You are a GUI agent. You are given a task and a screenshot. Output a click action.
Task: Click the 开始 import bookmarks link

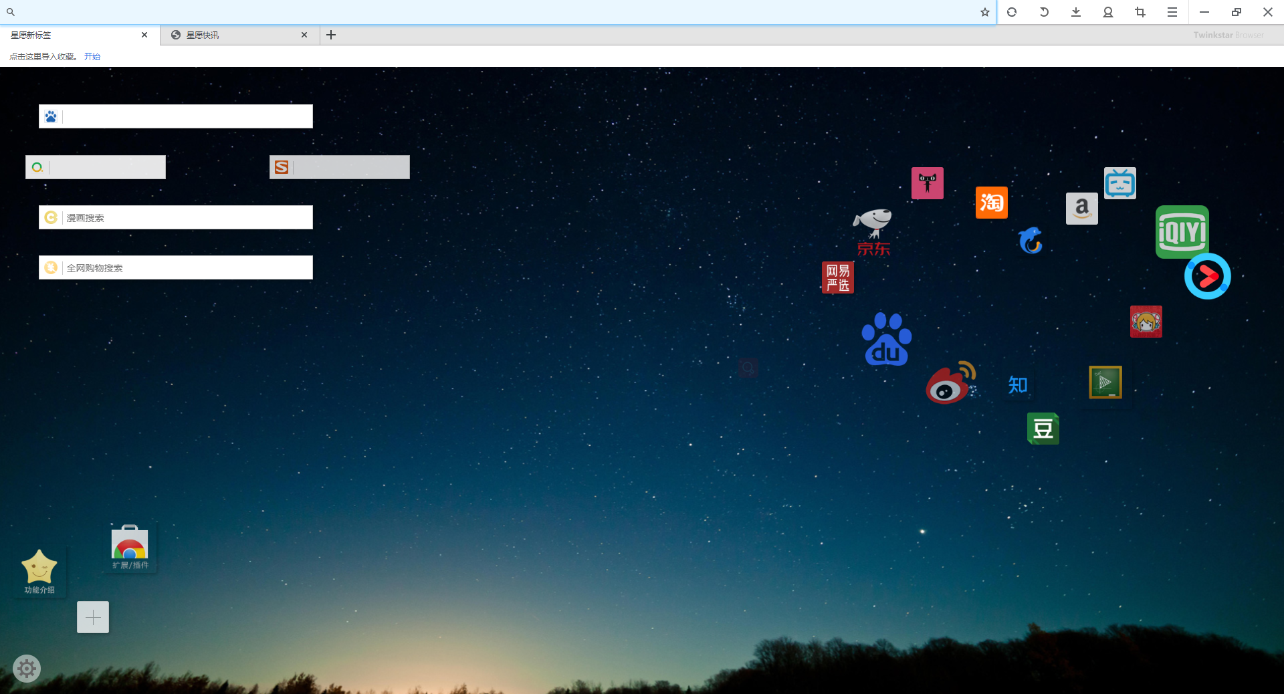92,57
